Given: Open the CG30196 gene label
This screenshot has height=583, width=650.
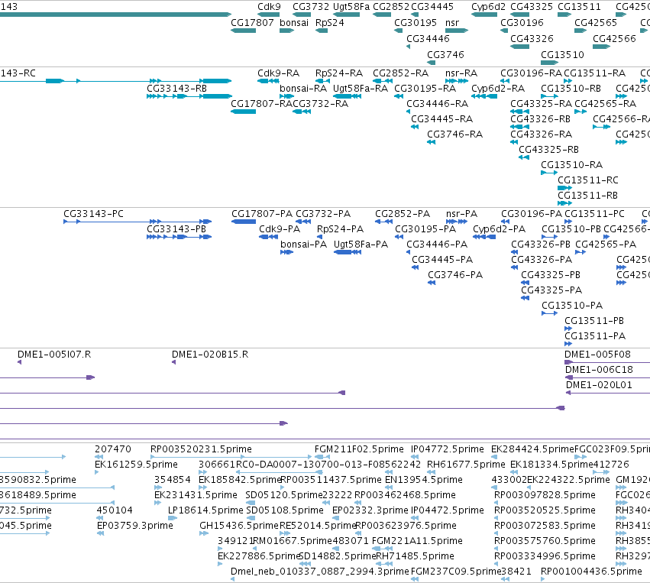Looking at the screenshot, I should 522,23.
